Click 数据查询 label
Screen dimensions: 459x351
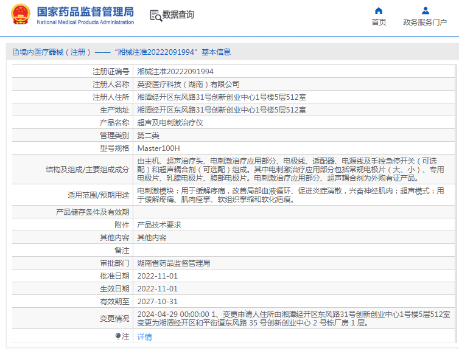178,15
